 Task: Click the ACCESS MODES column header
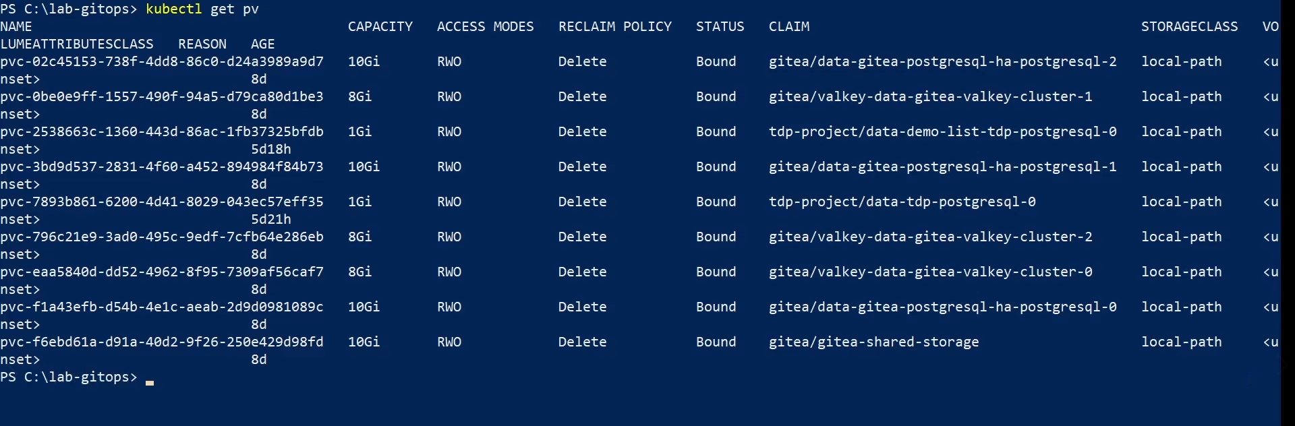click(485, 26)
